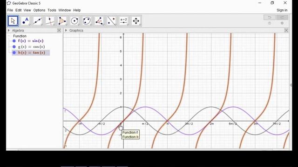The width and height of the screenshot is (298, 167).
Task: Open the Tools menu
Action: pyautogui.click(x=52, y=10)
